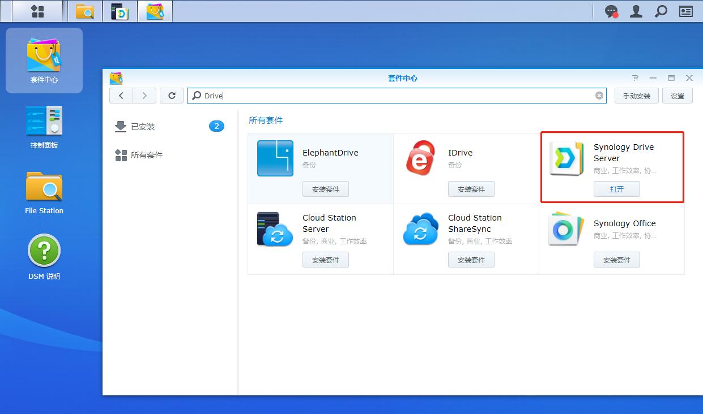
Task: Open notifications via the chat bubble icon
Action: [610, 11]
